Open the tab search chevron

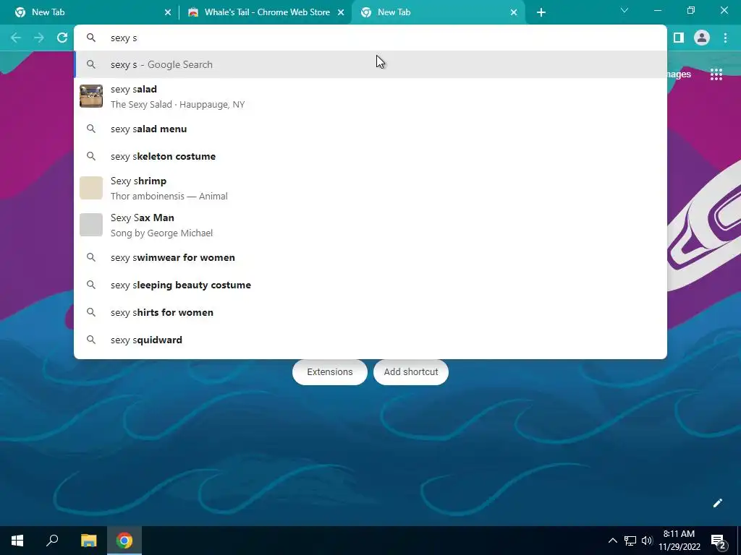624,10
